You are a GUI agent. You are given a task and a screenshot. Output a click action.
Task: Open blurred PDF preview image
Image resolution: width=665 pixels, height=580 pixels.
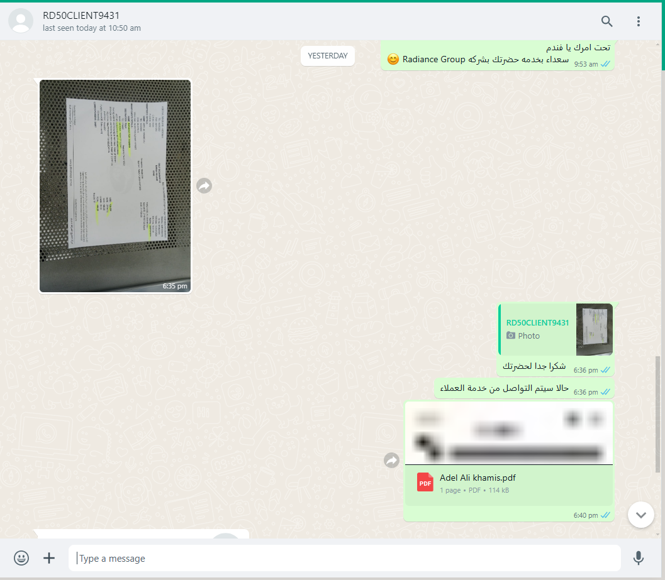pos(509,433)
